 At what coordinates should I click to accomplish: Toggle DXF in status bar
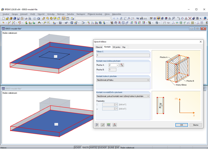point(117,147)
